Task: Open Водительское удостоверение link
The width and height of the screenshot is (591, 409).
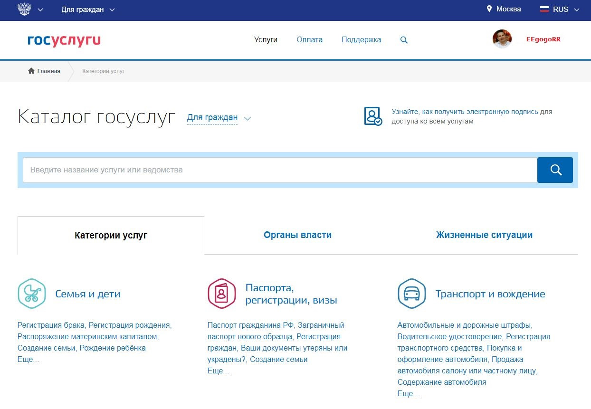Action: pyautogui.click(x=449, y=337)
